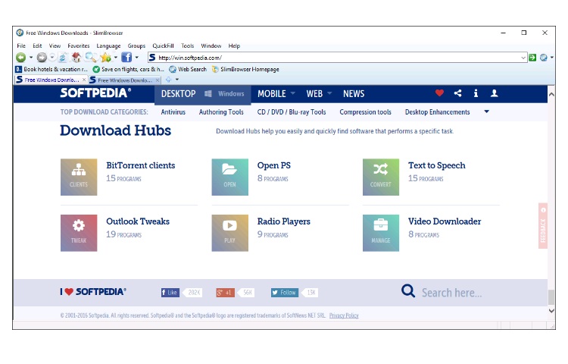
Task: Click the Facebook Like button
Action: coord(170,292)
